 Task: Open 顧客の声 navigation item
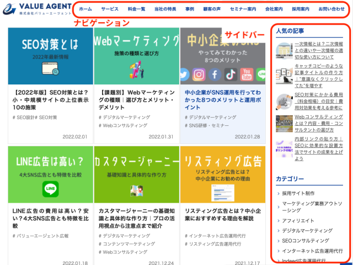point(212,9)
